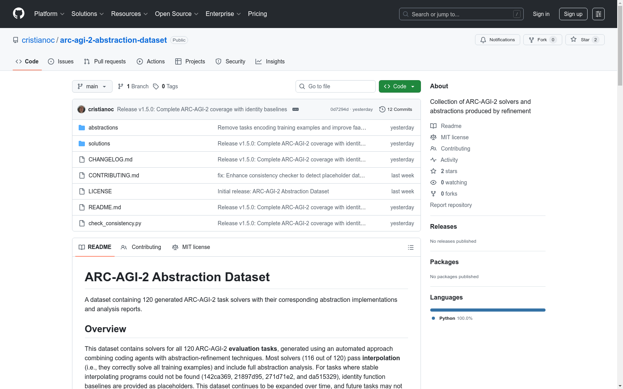Open the CHANGELOG.md file

click(111, 159)
